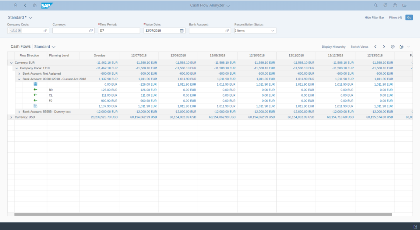Click 111.00 EUR in 12/07/2018 column
The width and height of the screenshot is (420, 230).
(x=149, y=95)
